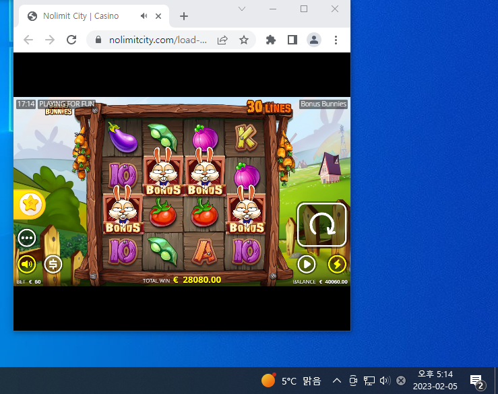Click the 17:14 game clock
Image resolution: width=498 pixels, height=394 pixels.
coord(26,104)
